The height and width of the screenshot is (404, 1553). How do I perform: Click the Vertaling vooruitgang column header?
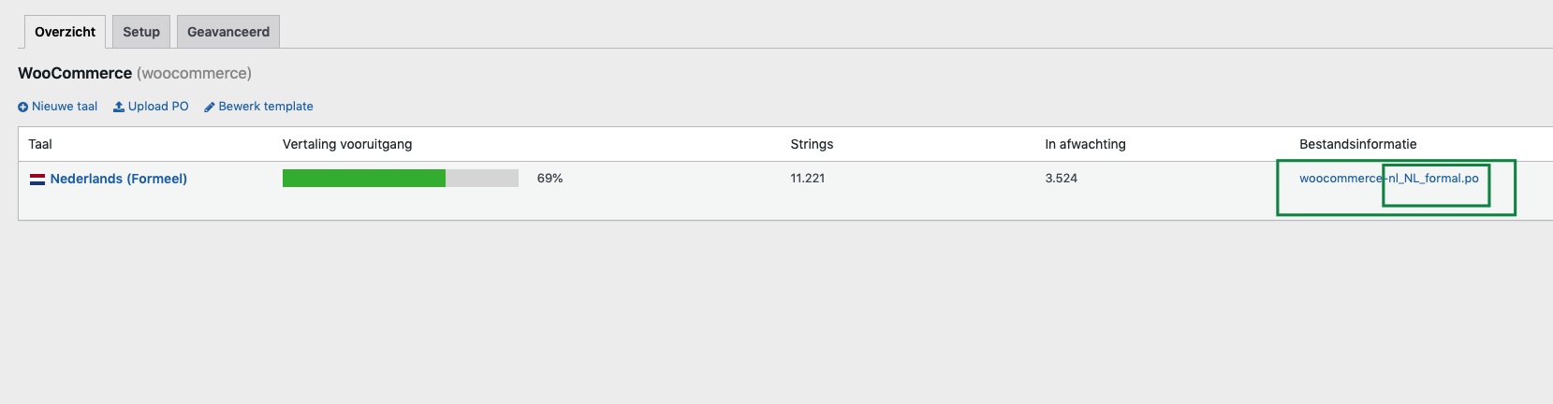(x=347, y=144)
